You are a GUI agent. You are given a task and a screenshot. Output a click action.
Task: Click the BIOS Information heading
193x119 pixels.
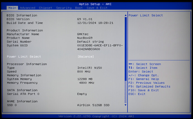pyautogui.click(x=22, y=15)
